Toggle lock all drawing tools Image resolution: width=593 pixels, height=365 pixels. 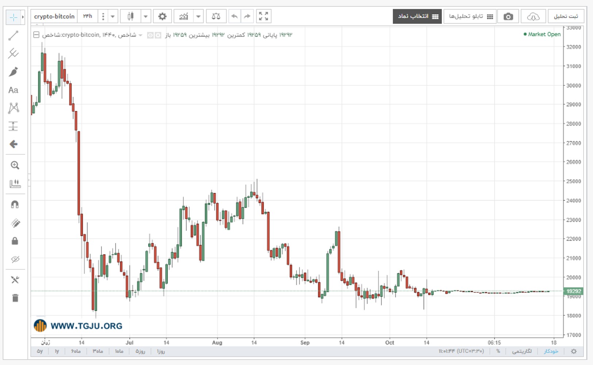(15, 241)
